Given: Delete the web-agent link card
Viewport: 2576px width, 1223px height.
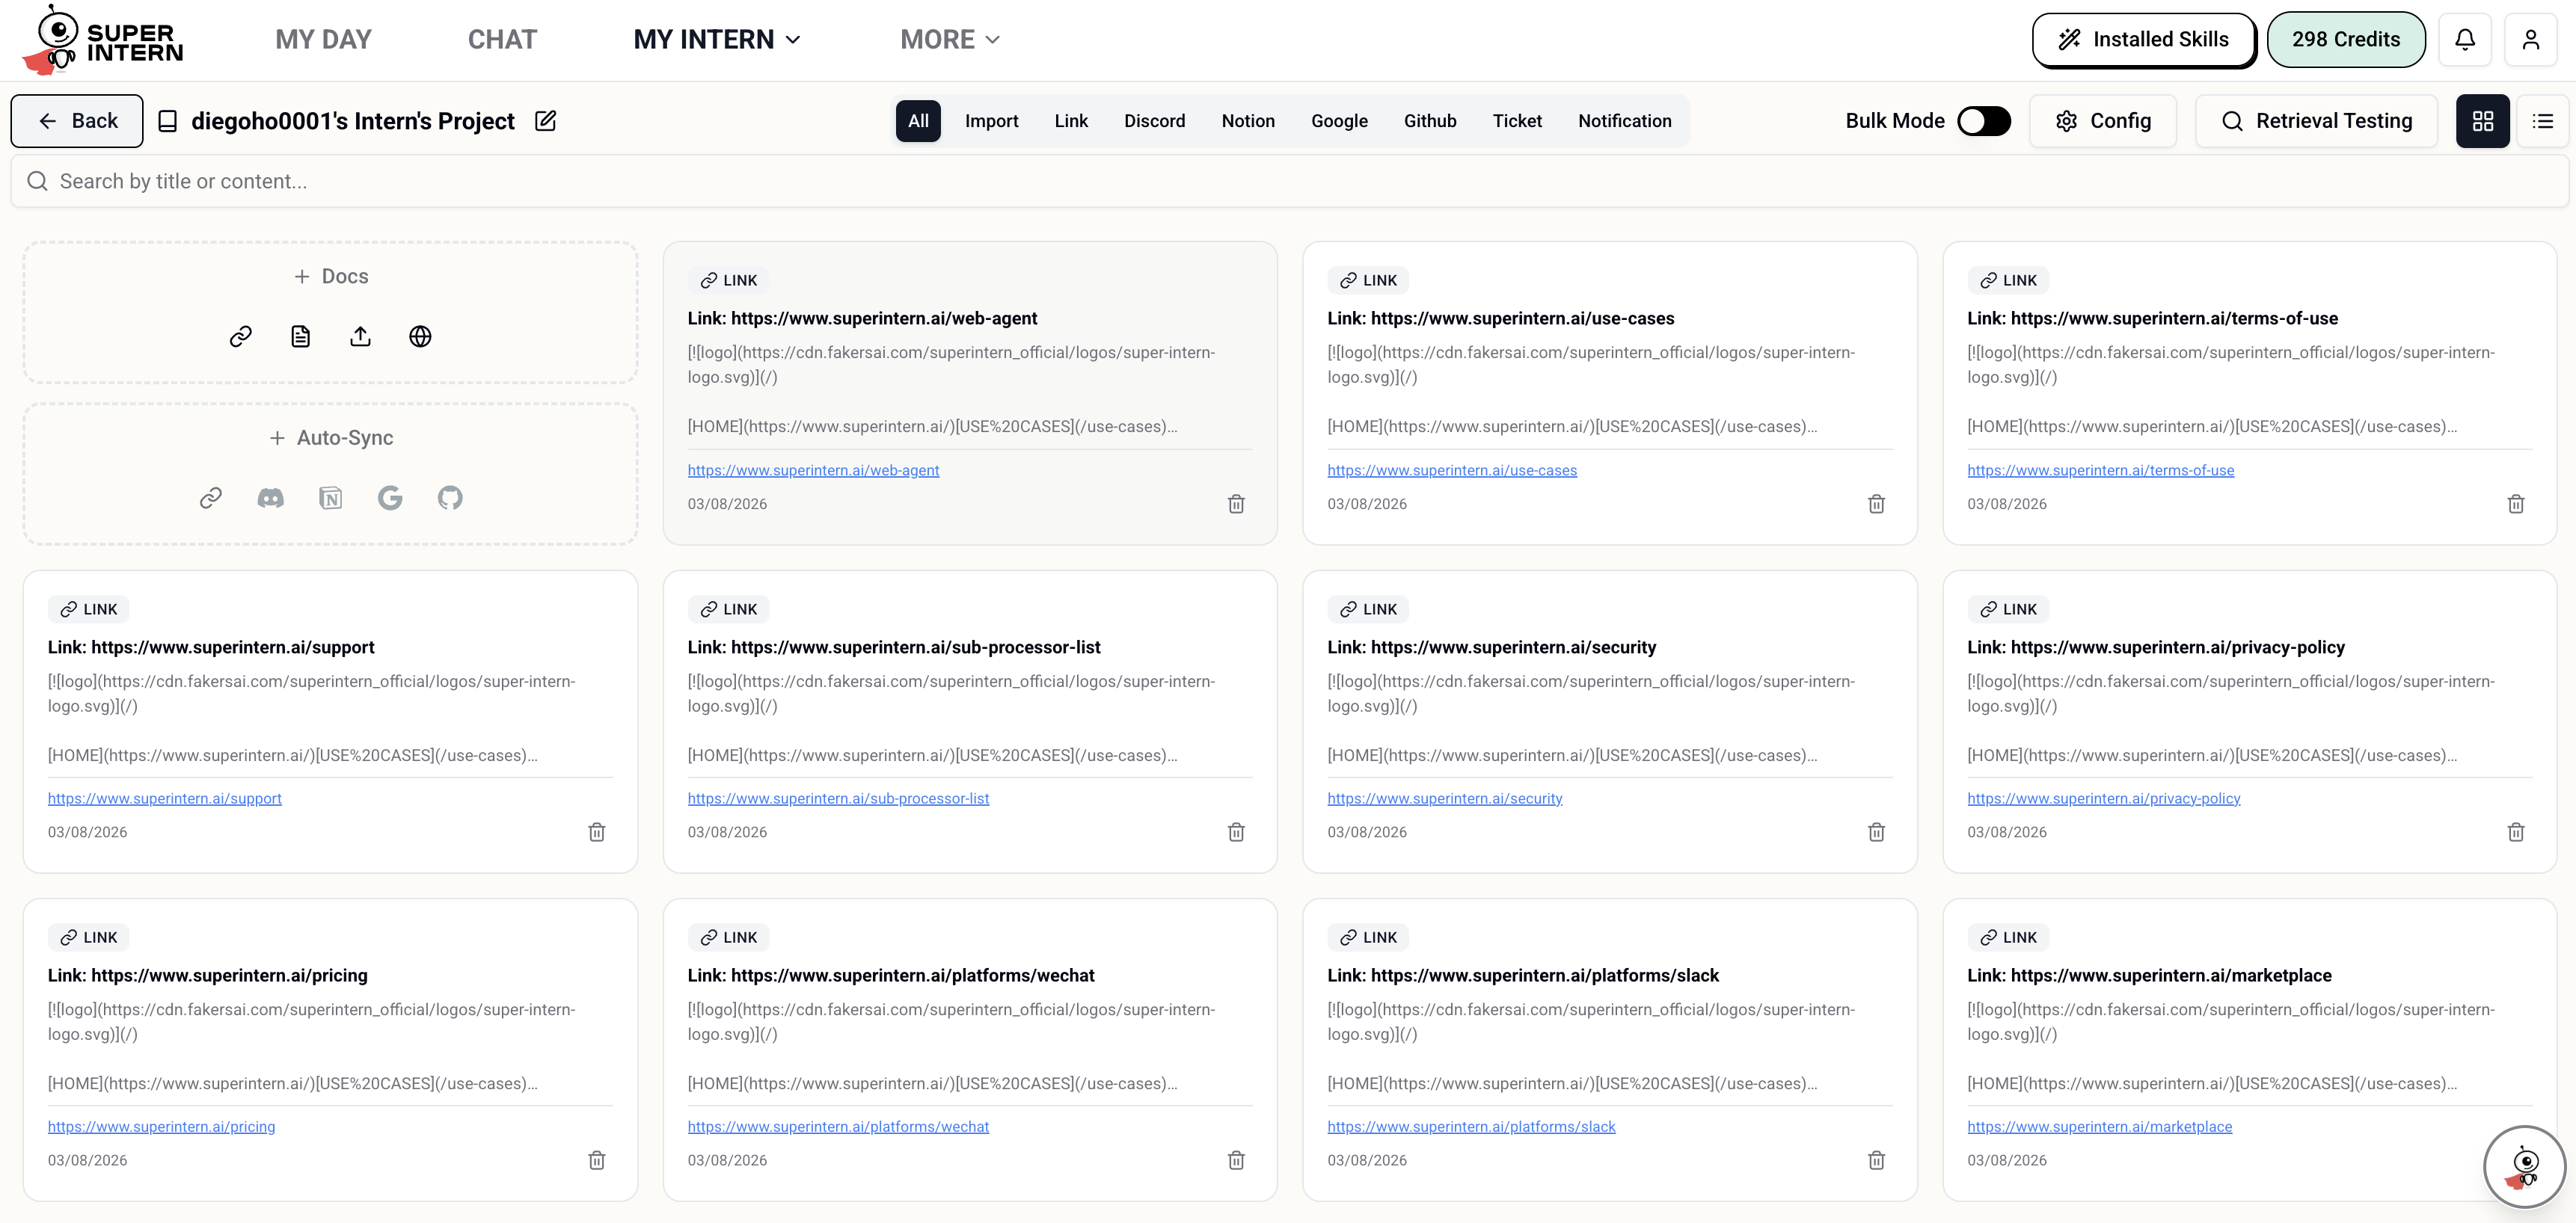Looking at the screenshot, I should click(x=1236, y=504).
